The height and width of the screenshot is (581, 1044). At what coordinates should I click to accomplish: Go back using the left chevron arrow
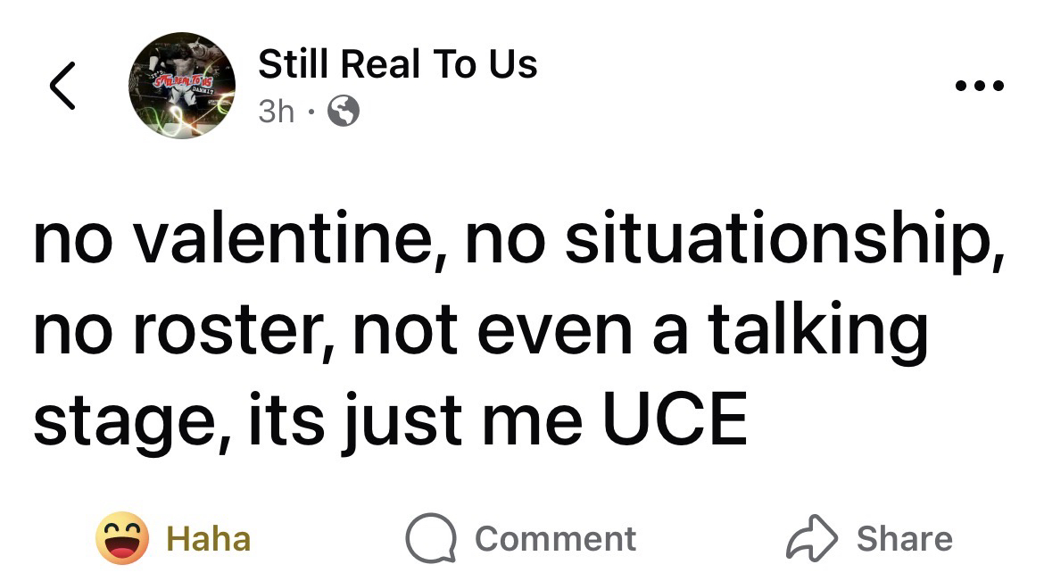coord(62,87)
